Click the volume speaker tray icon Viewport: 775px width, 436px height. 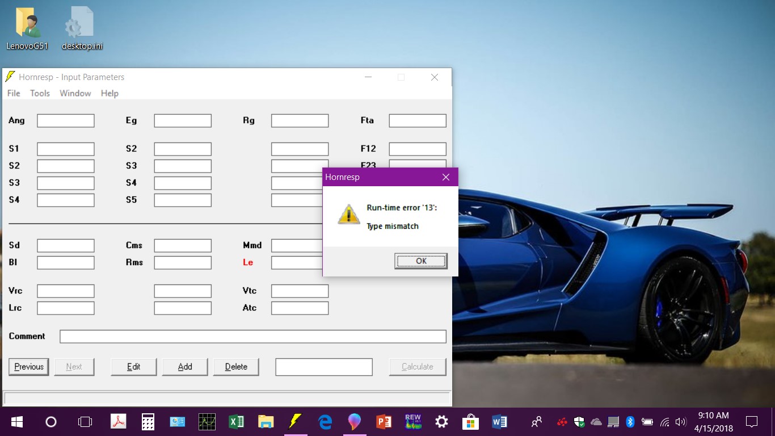(x=681, y=422)
